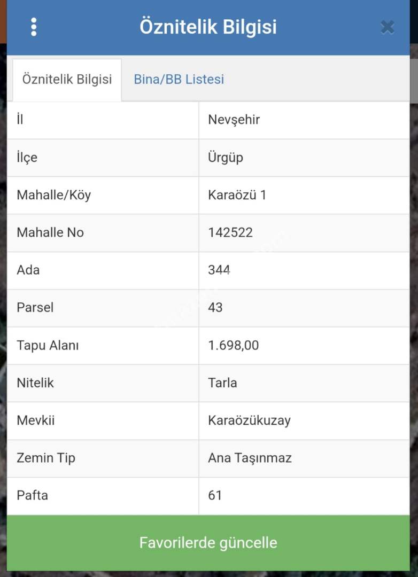This screenshot has width=418, height=577.
Task: Click the Nevşehir province value
Action: click(x=234, y=120)
